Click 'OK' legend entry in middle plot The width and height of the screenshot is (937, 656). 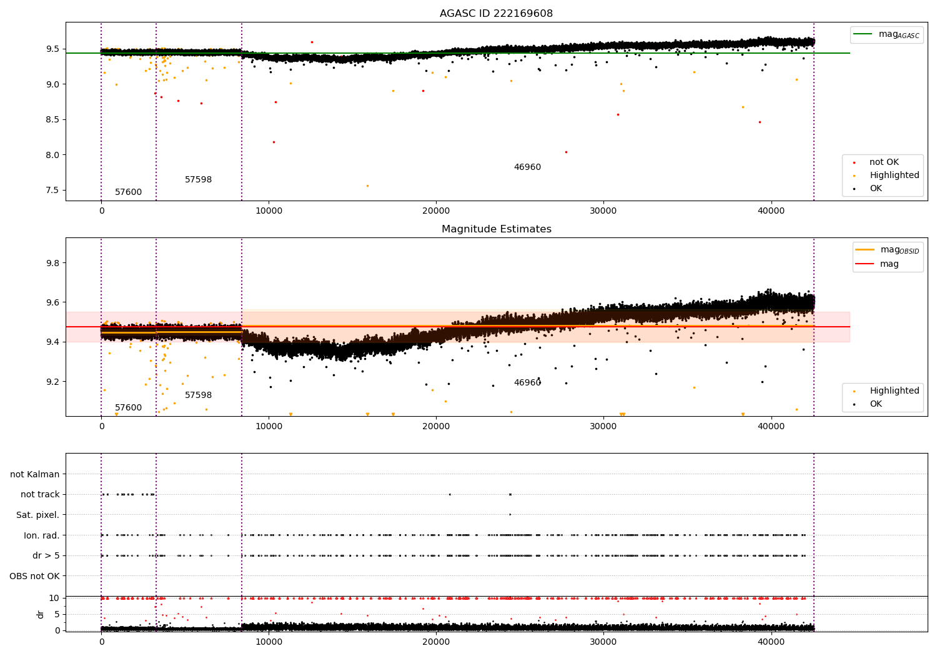pos(876,404)
